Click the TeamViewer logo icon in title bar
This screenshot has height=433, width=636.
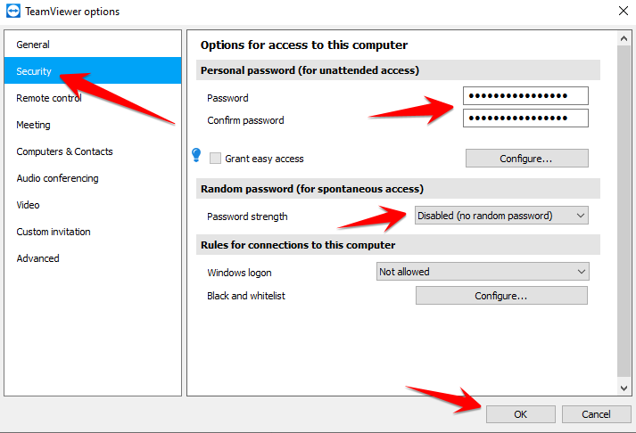click(13, 11)
